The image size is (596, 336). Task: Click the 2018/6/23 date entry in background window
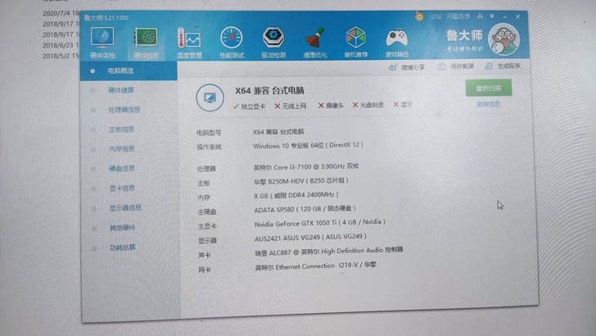[61, 45]
